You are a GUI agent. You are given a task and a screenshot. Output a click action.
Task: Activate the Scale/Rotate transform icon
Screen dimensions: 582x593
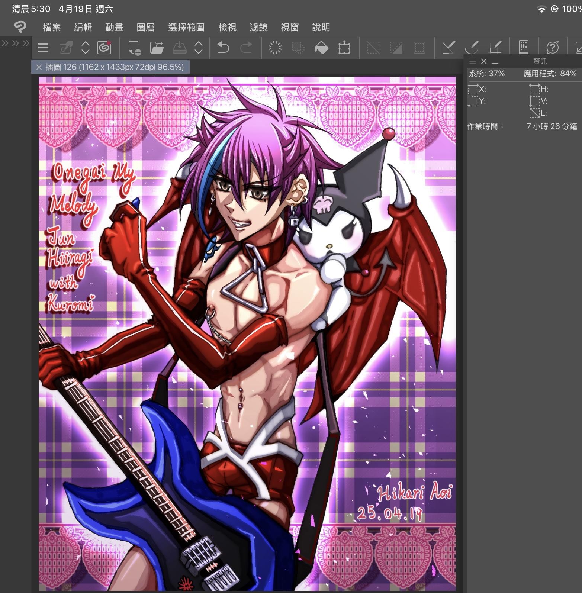pos(344,48)
